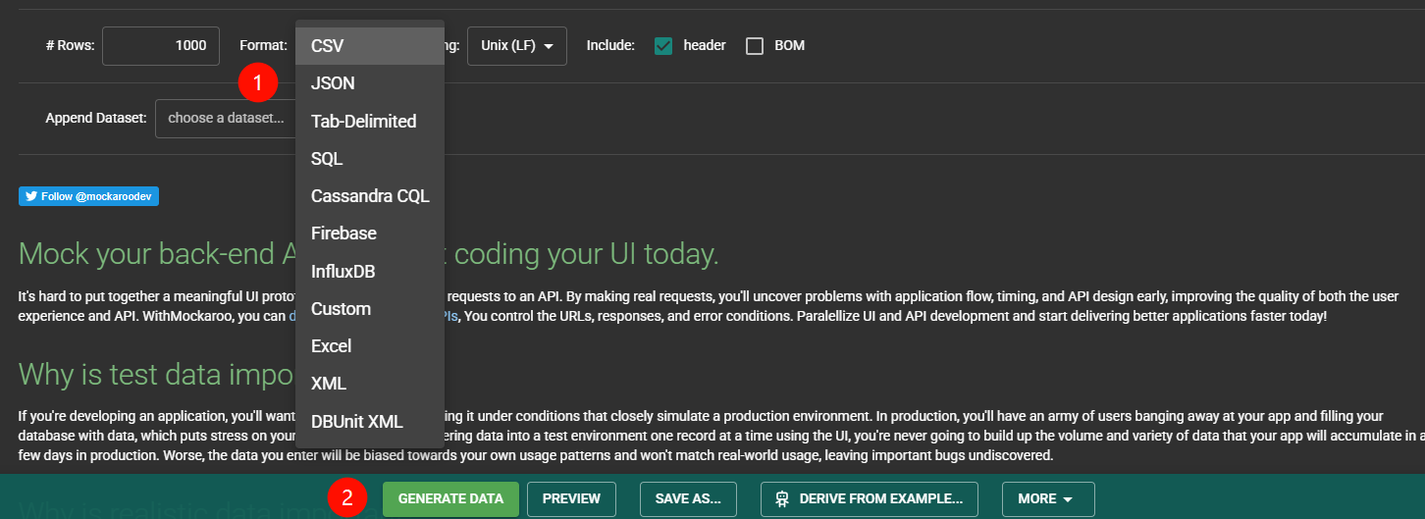1425x519 pixels.
Task: Open Unix (LF) line ending dropdown
Action: coord(517,46)
